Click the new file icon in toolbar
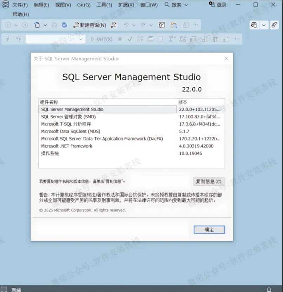This screenshot has width=283, height=292. click(37, 25)
